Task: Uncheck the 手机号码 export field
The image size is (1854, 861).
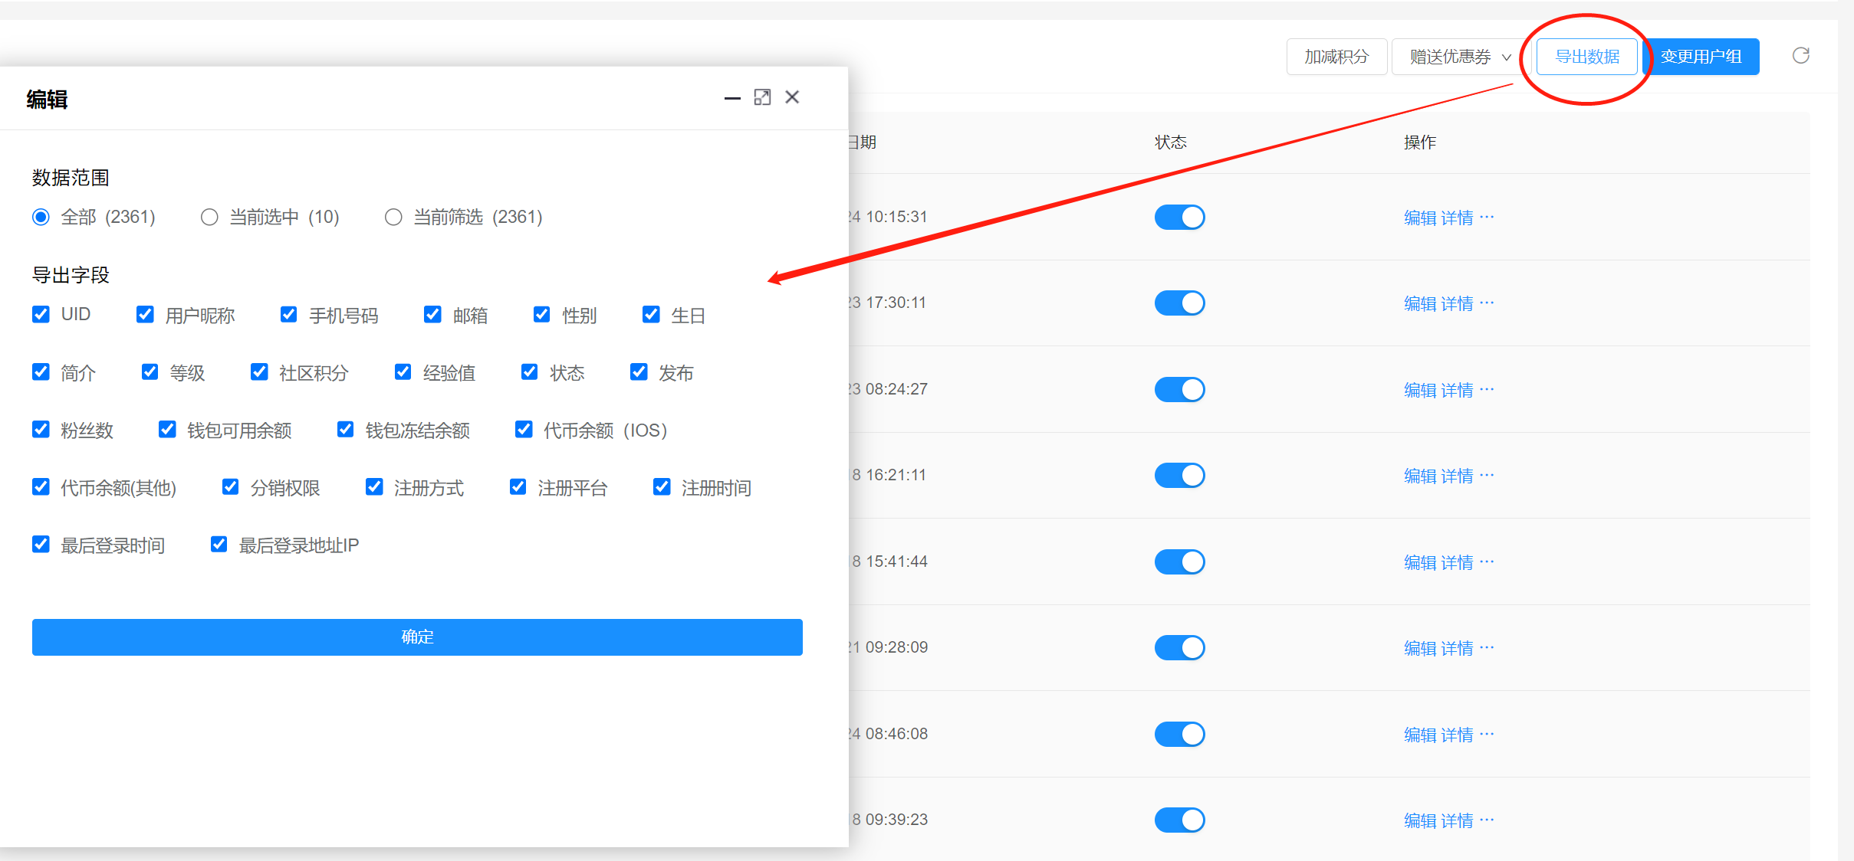Action: click(x=288, y=315)
